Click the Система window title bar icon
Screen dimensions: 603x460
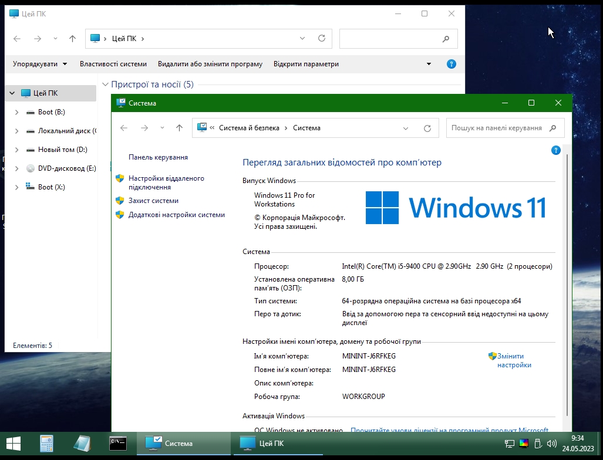(121, 103)
